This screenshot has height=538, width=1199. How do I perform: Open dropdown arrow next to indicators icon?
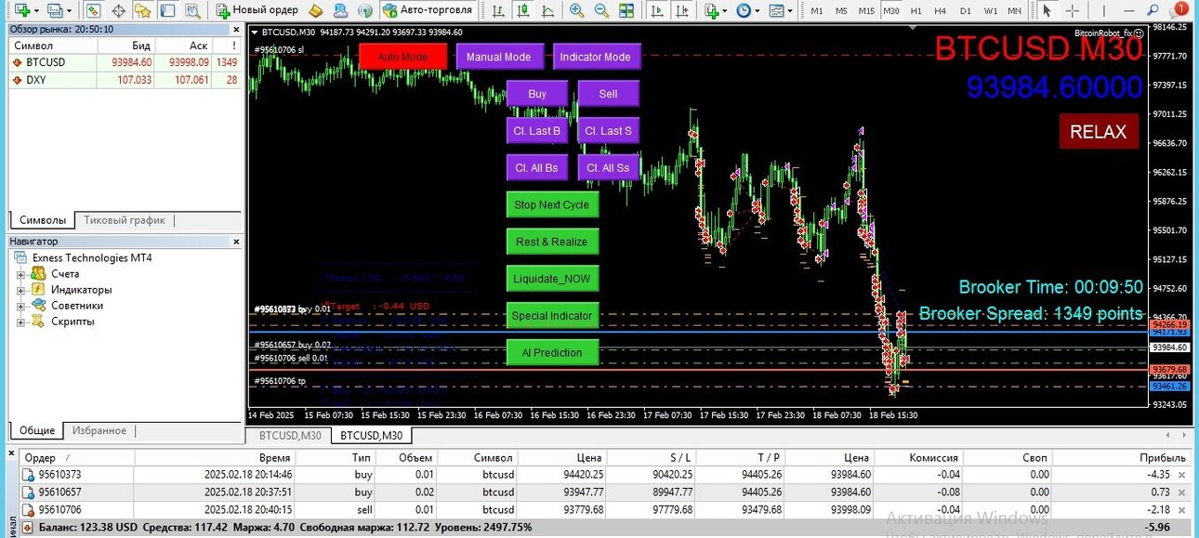[725, 11]
